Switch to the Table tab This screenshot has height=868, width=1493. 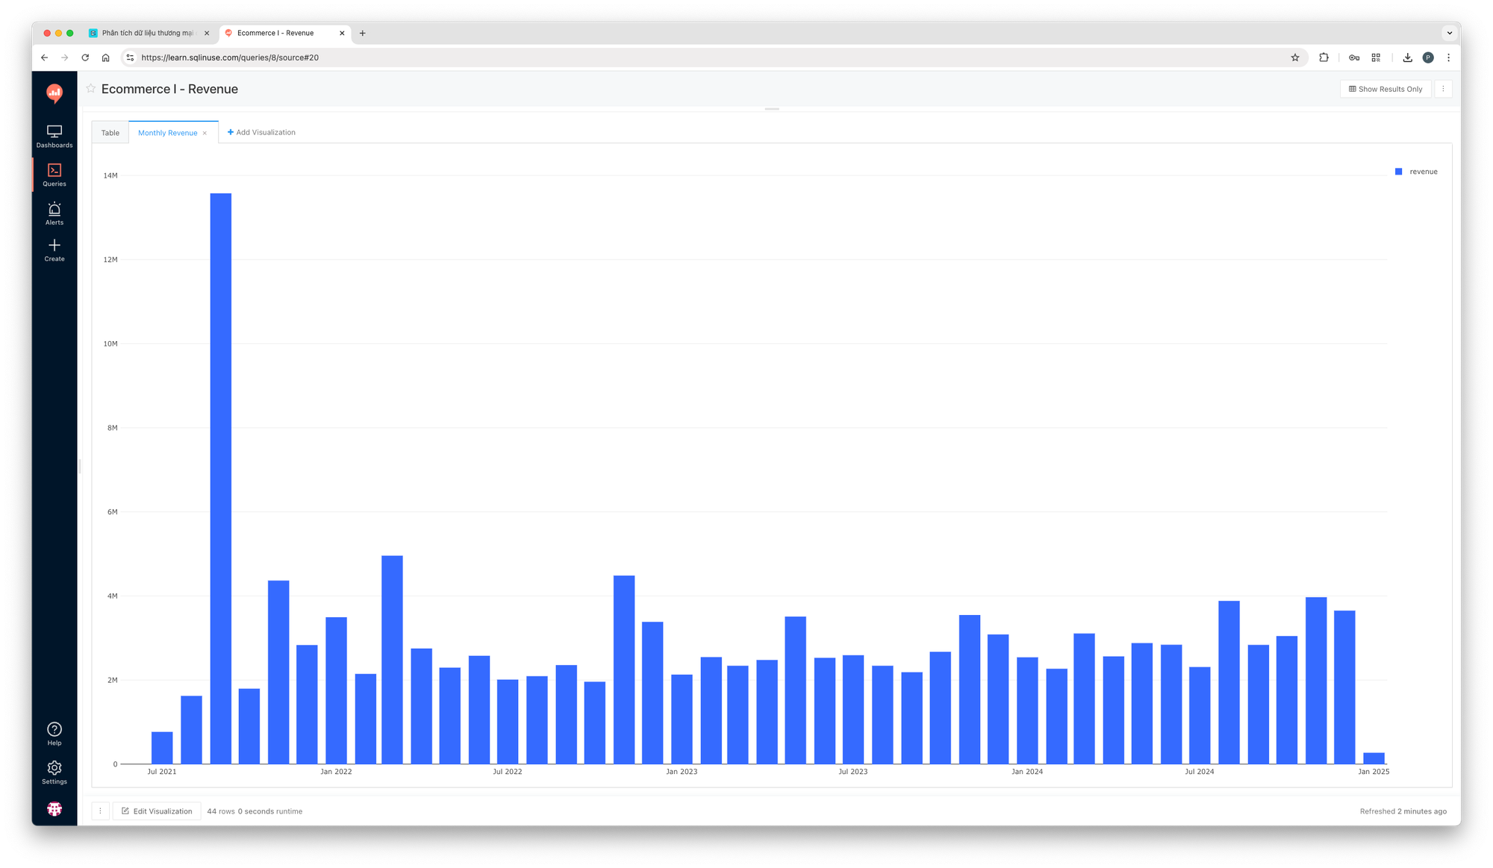coord(110,133)
